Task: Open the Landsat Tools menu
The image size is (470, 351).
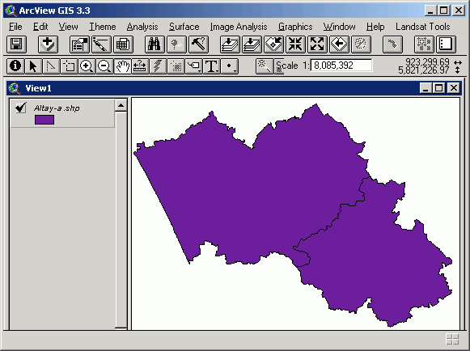Action: pos(422,27)
